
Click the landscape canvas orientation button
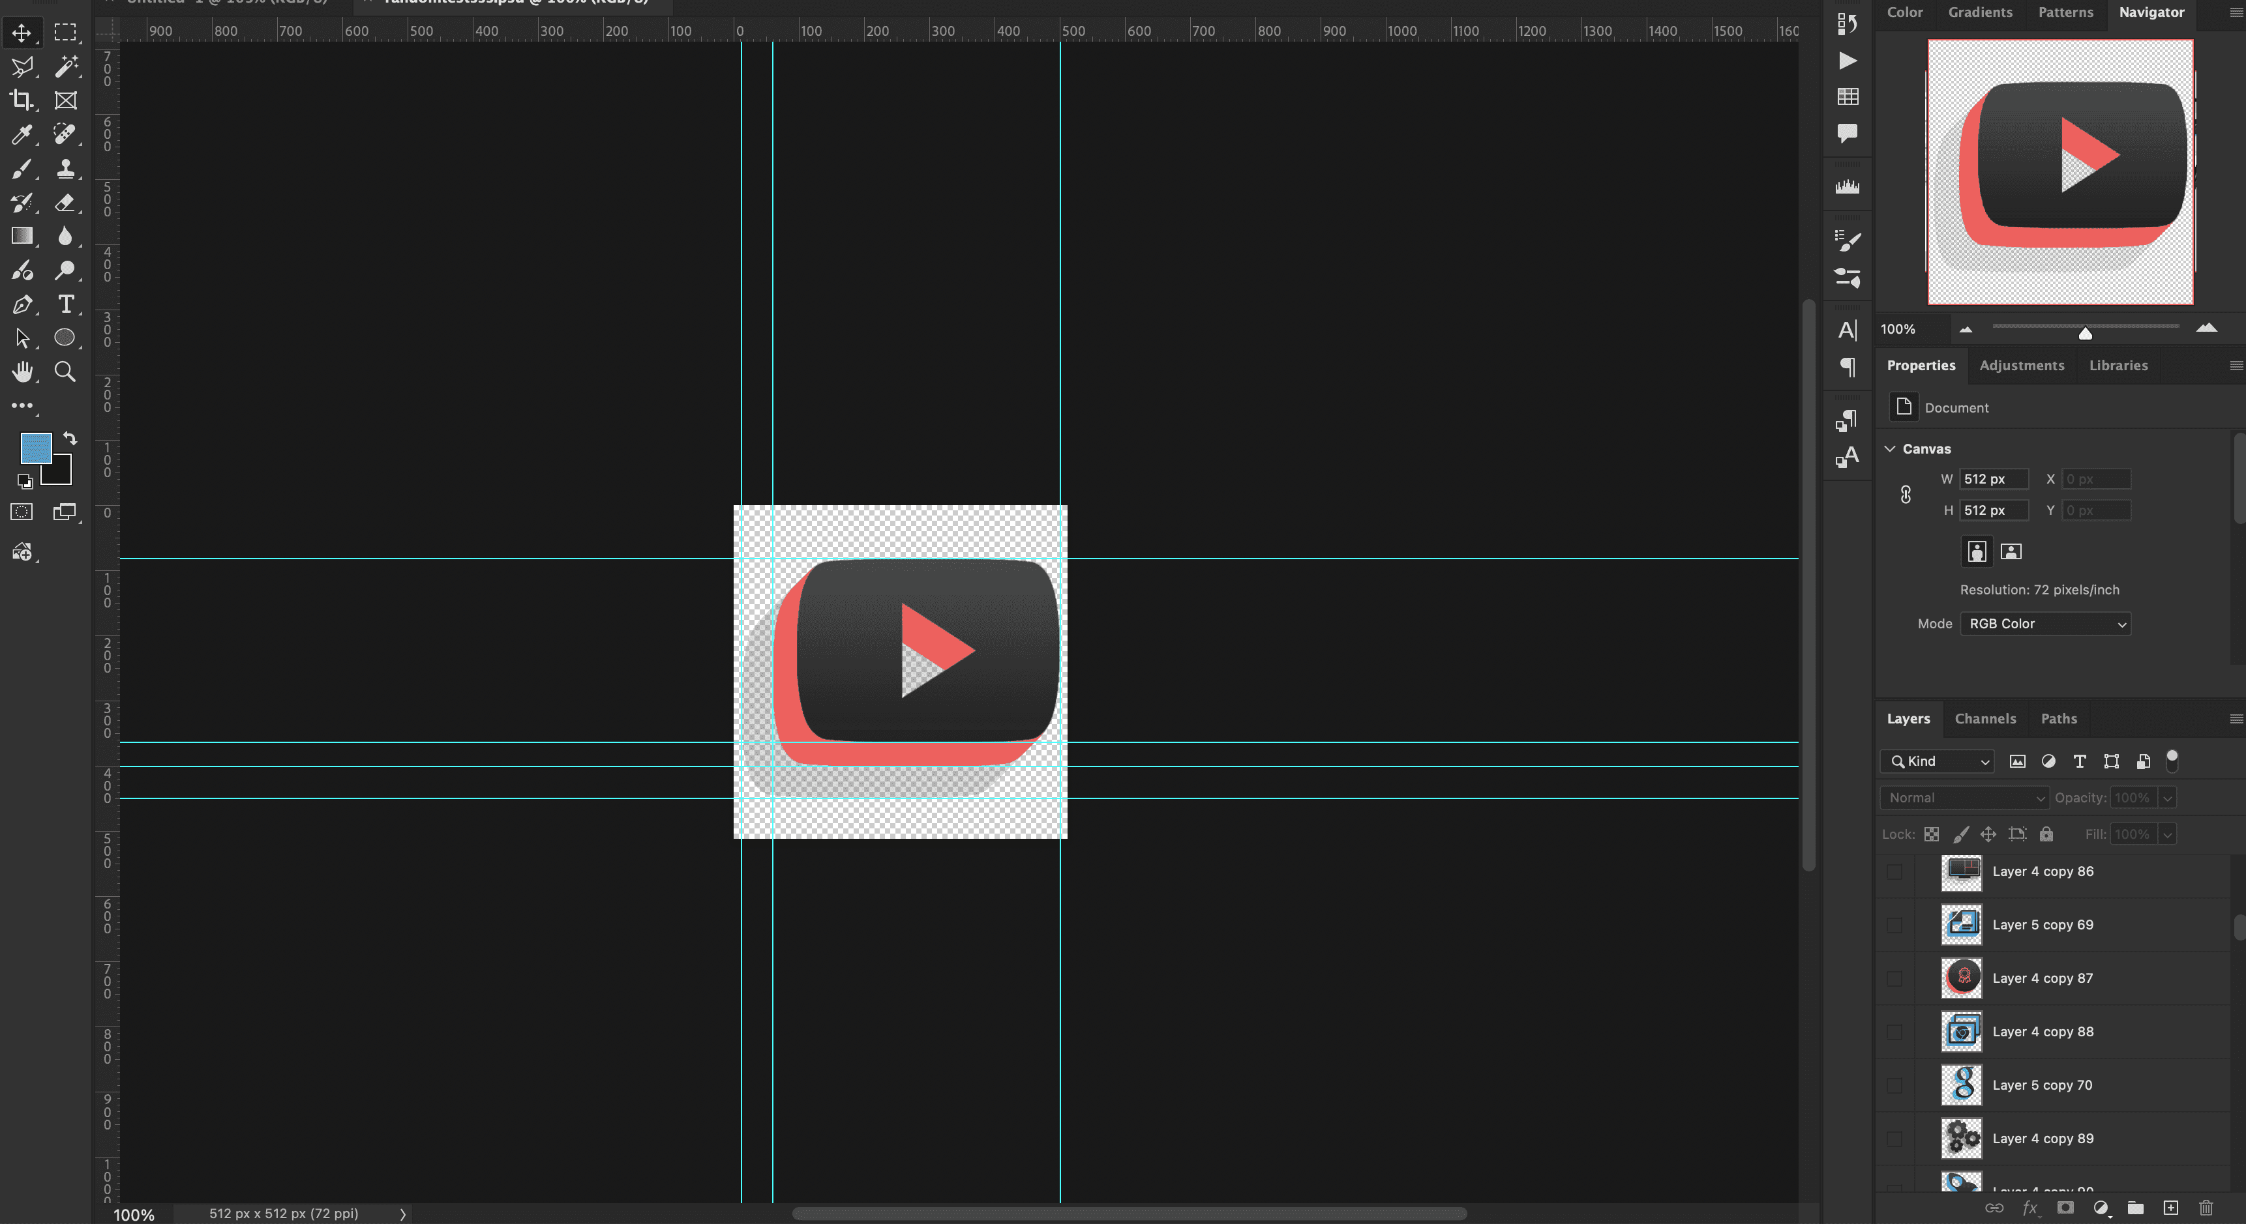pyautogui.click(x=2011, y=551)
